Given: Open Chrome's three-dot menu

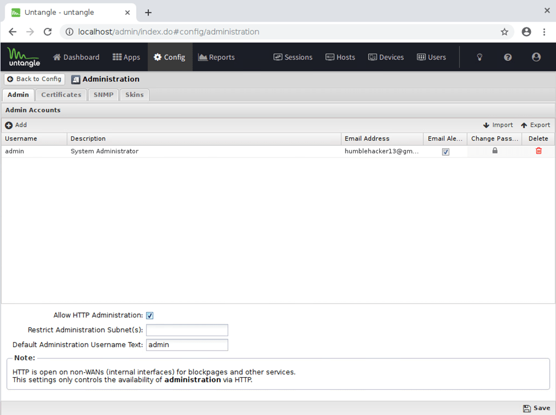Looking at the screenshot, I should (x=544, y=32).
